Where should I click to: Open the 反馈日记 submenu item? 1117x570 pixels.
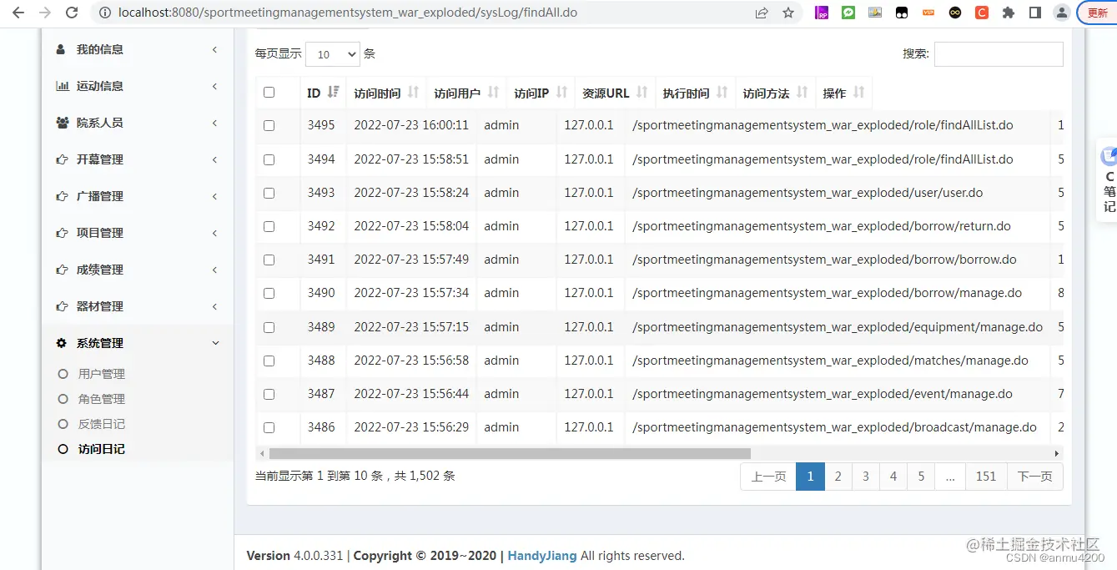click(x=101, y=424)
